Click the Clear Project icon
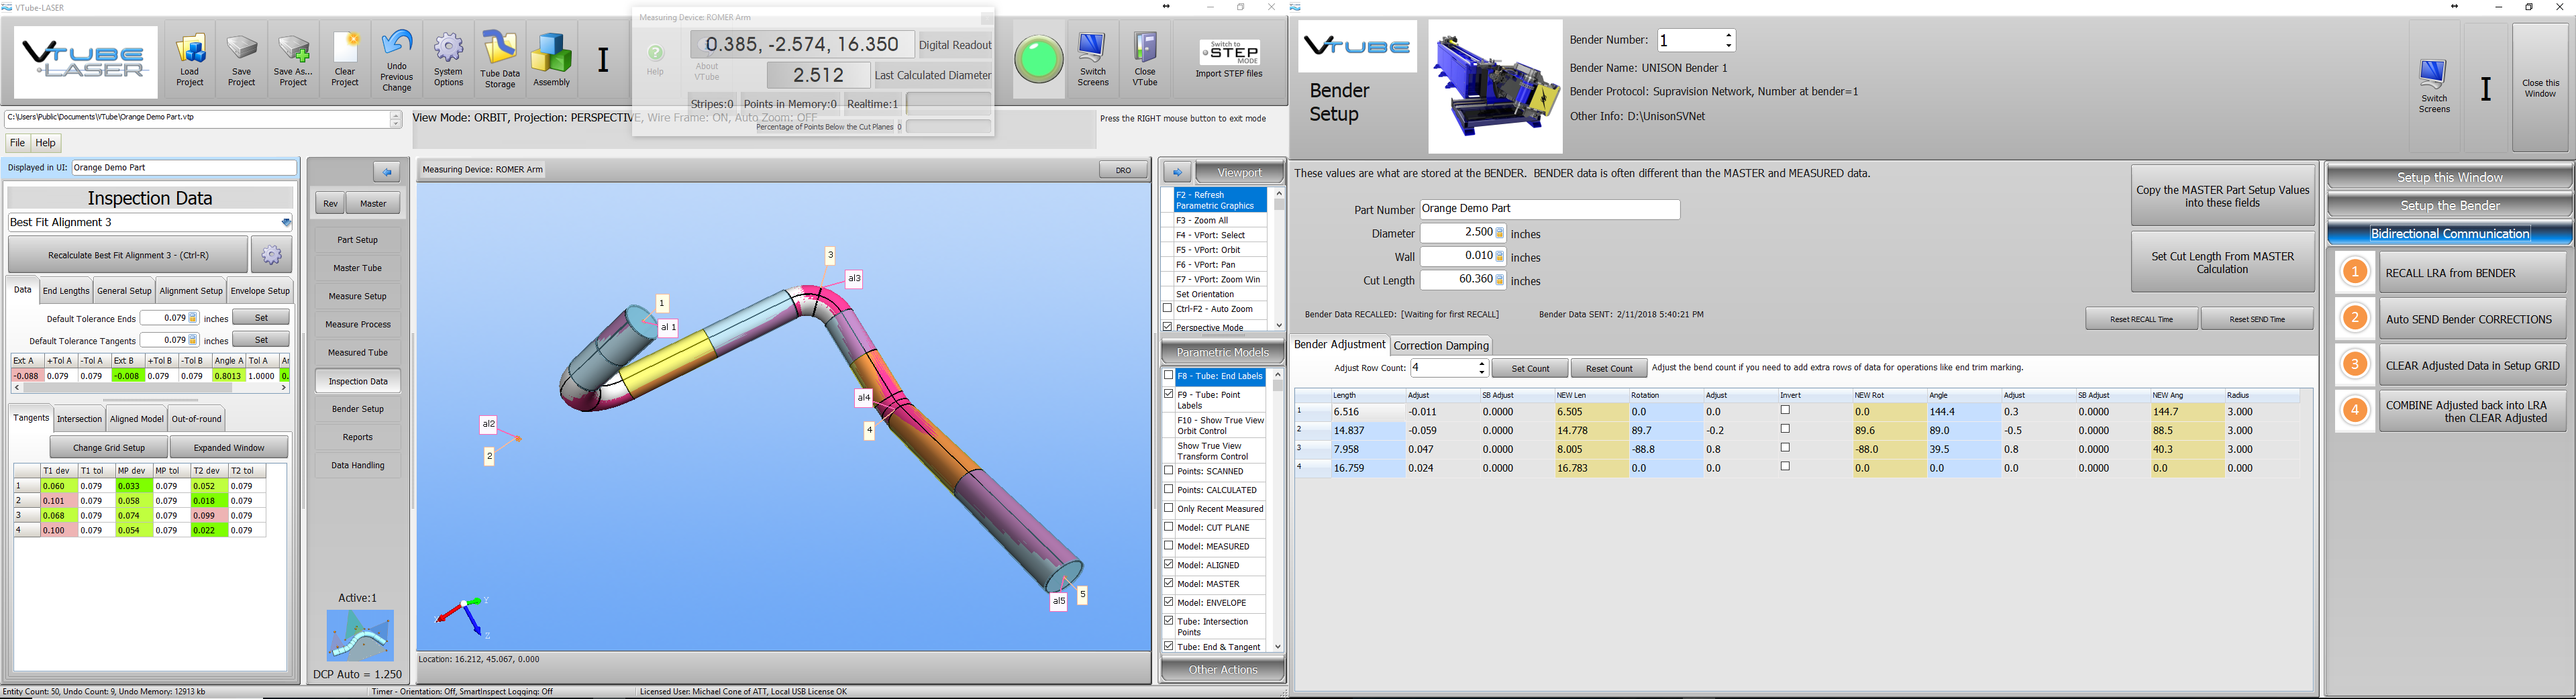The height and width of the screenshot is (699, 2576). coord(345,59)
